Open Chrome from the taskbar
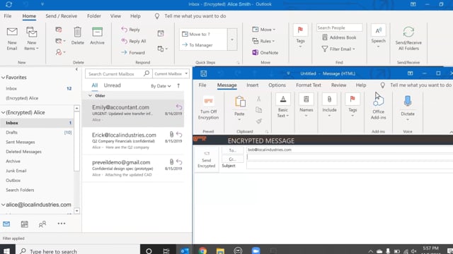453x254 pixels. pos(203,251)
